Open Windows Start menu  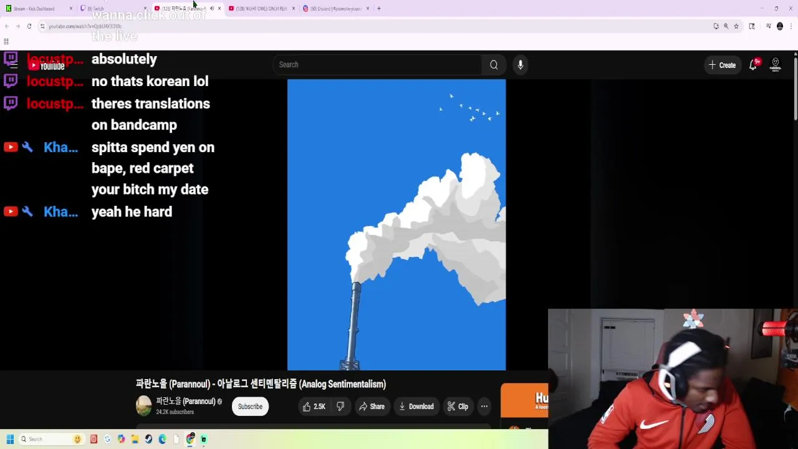[10, 439]
